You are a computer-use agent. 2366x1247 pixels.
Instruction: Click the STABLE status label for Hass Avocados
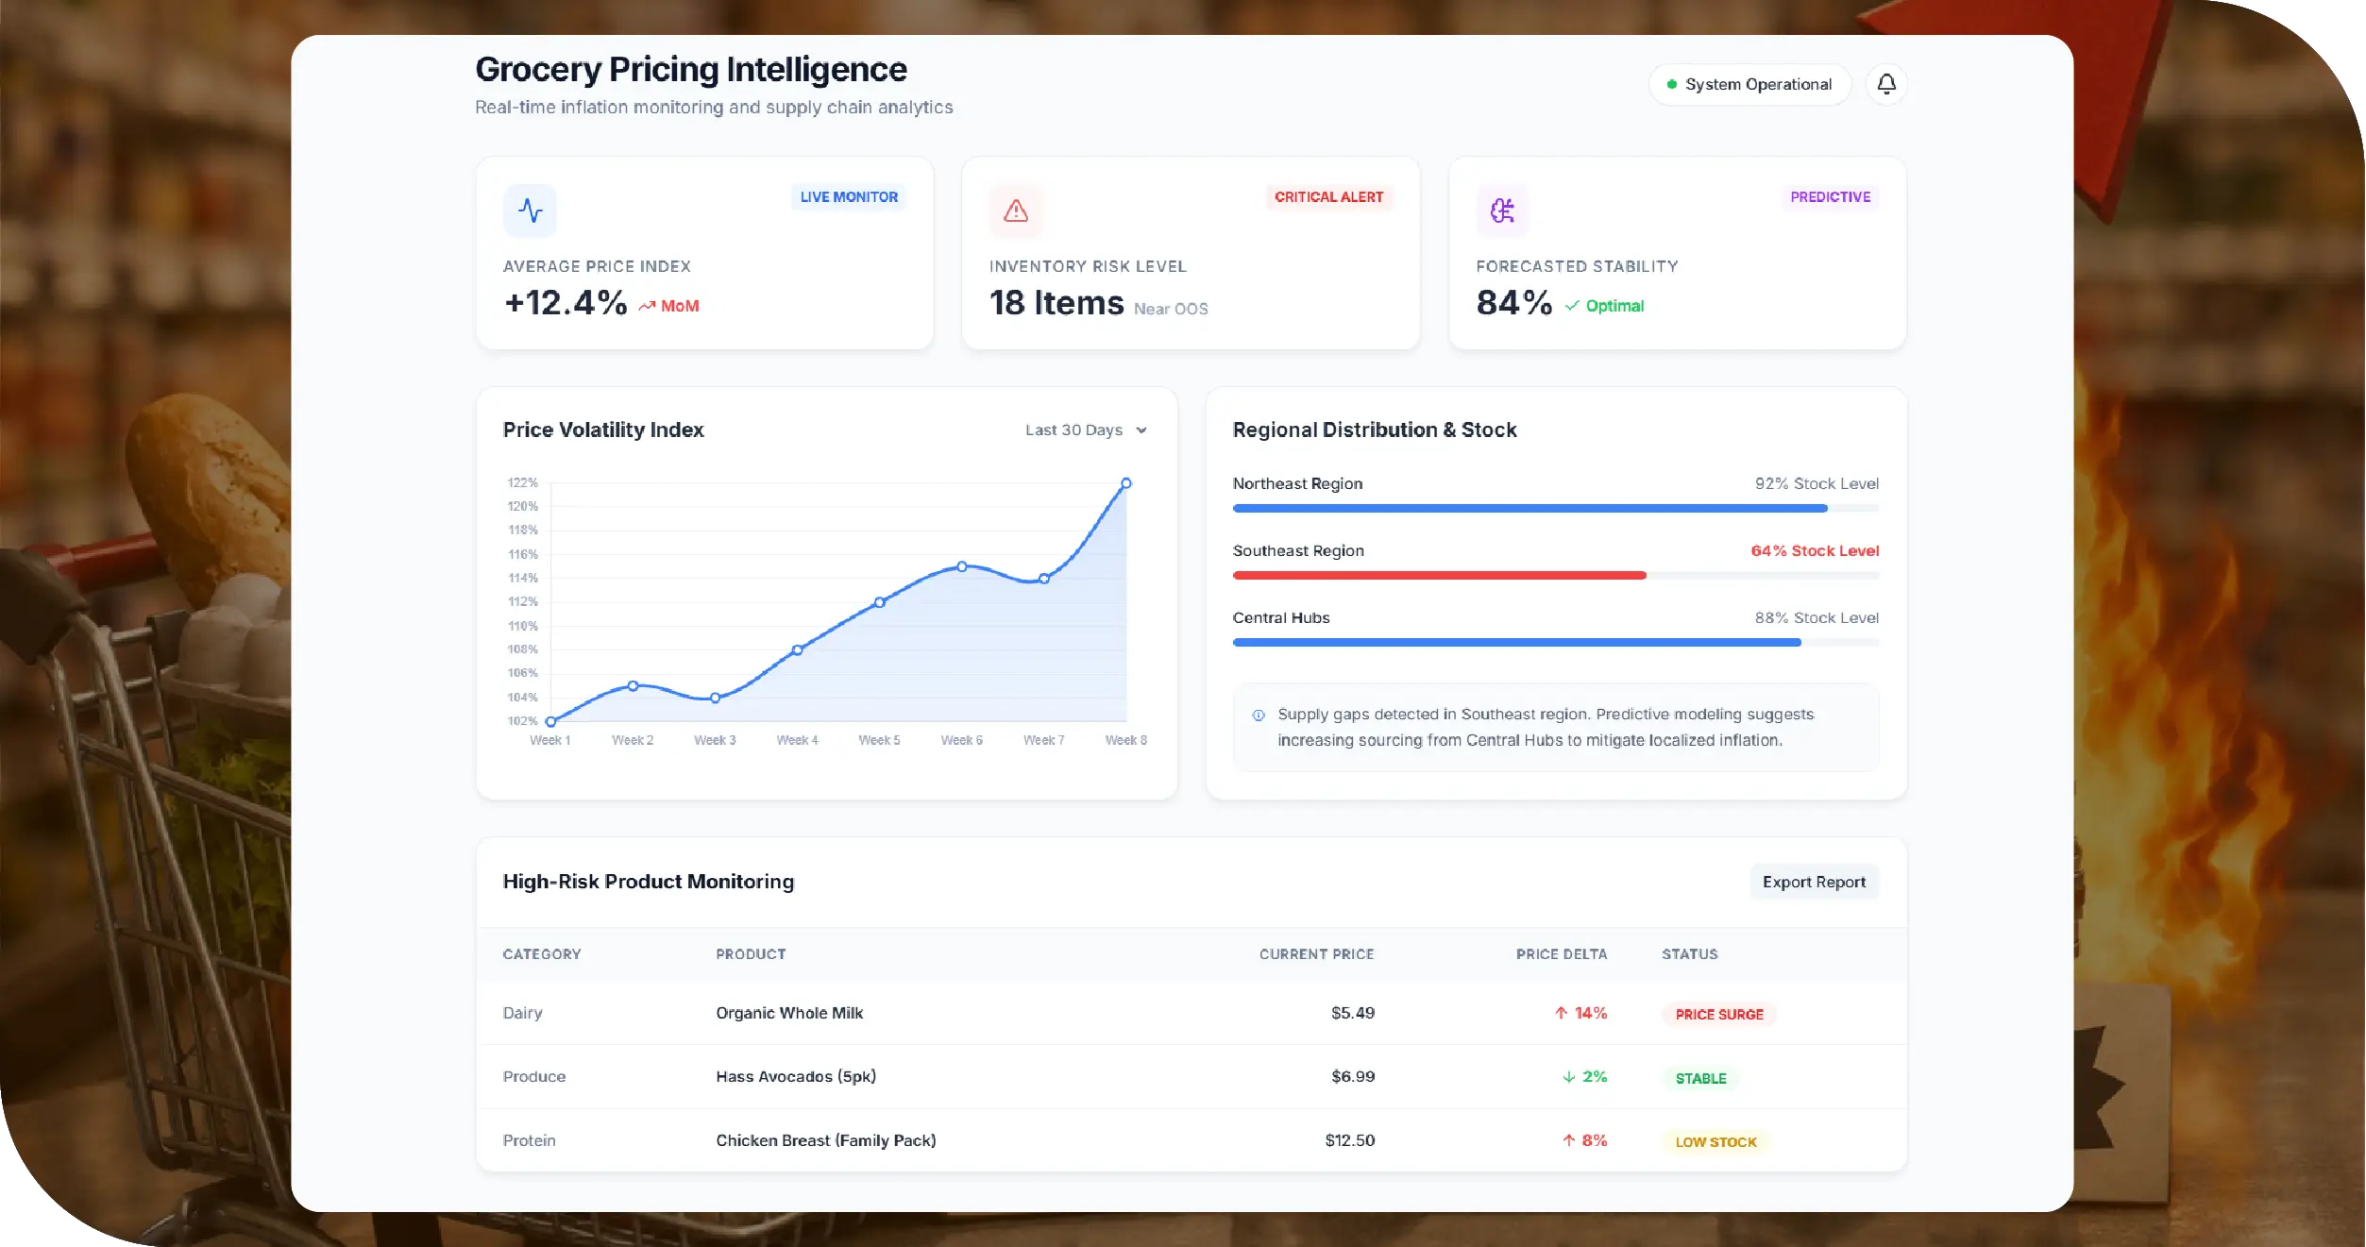pyautogui.click(x=1700, y=1078)
